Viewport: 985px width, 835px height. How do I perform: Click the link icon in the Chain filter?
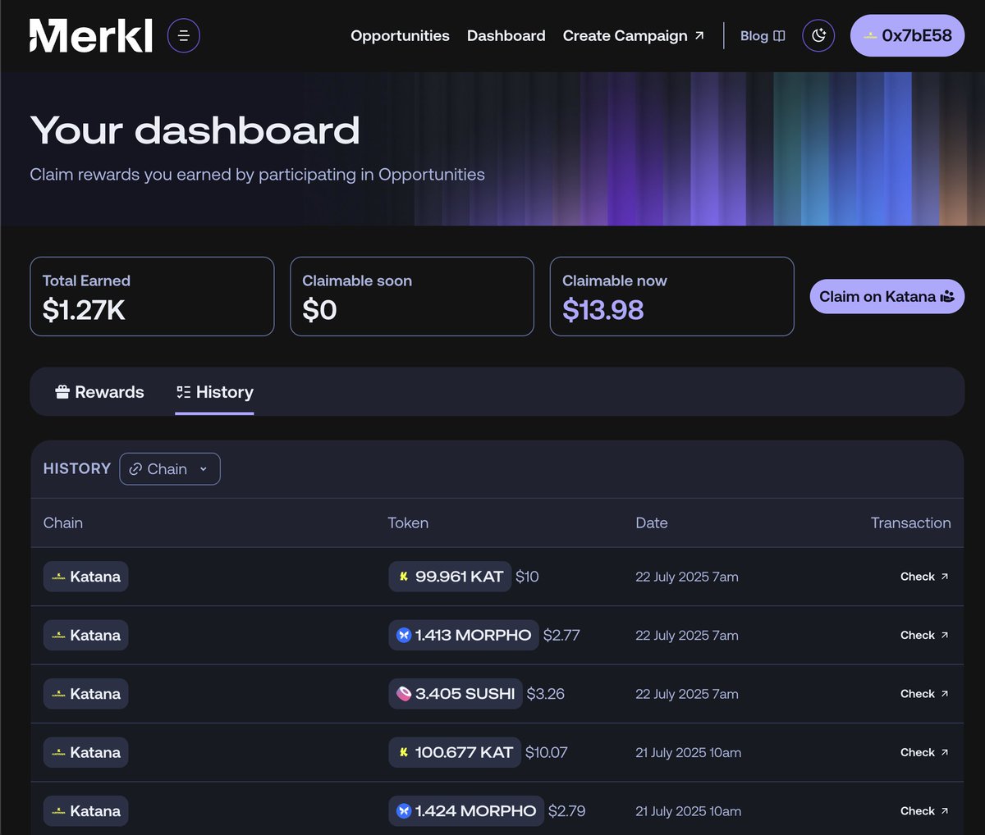[x=136, y=469]
